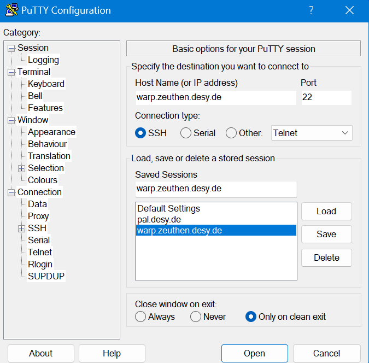Open the Proxy settings page
The image size is (369, 363).
click(x=38, y=216)
